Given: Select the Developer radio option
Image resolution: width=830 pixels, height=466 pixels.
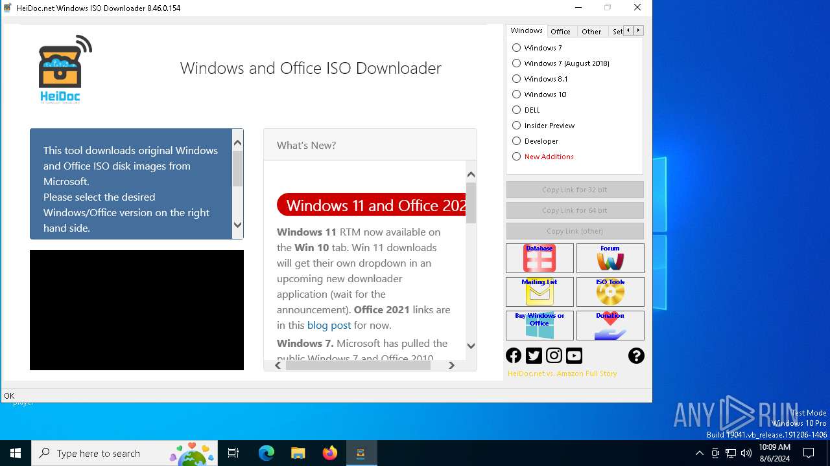Looking at the screenshot, I should (535, 141).
